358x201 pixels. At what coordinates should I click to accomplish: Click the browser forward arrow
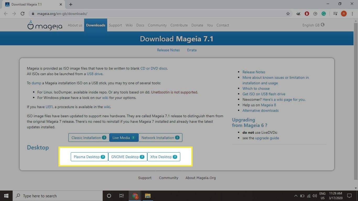click(x=14, y=14)
